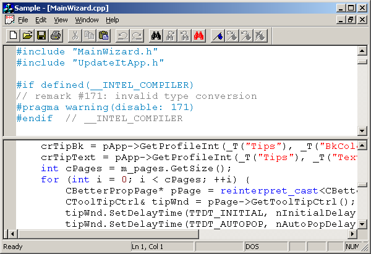Screen dimensions: 371x254
Task: Open the View menu
Action: (61, 20)
